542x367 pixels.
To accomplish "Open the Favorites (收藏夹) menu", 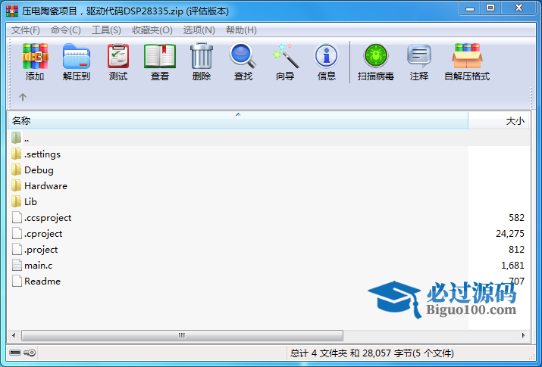I will click(152, 30).
